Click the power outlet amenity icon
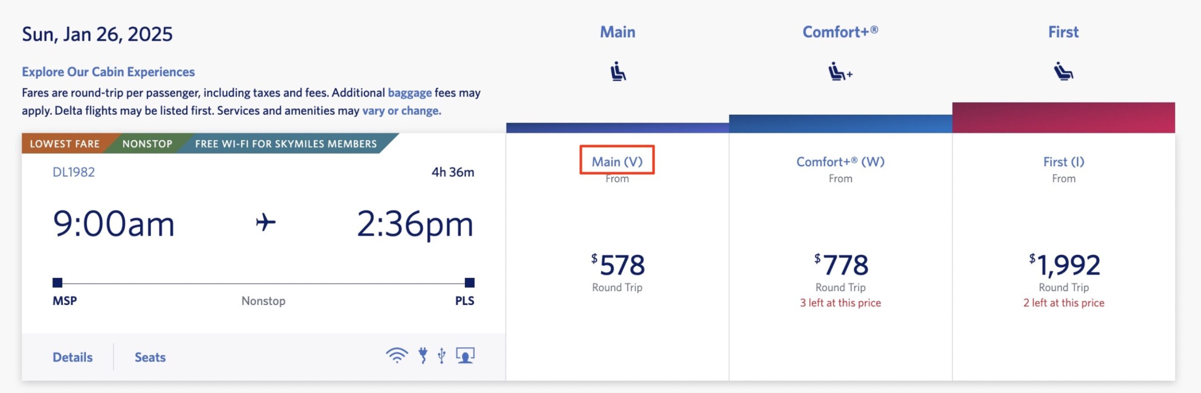The image size is (1201, 393). click(423, 356)
